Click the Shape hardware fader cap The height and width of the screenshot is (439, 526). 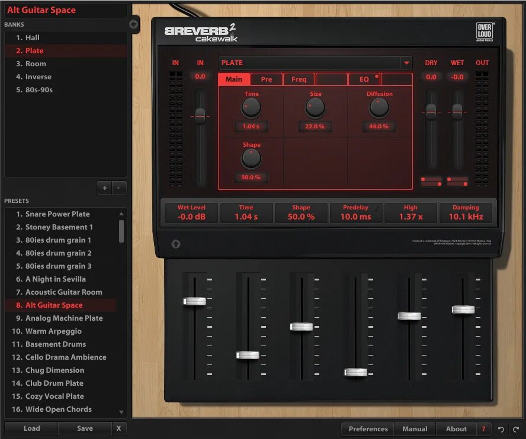click(x=302, y=327)
